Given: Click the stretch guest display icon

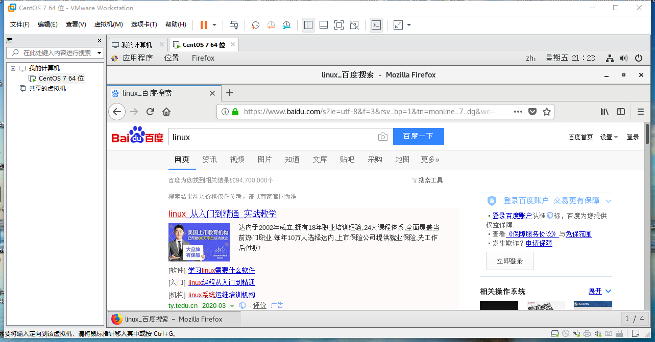Looking at the screenshot, I should click(x=398, y=25).
